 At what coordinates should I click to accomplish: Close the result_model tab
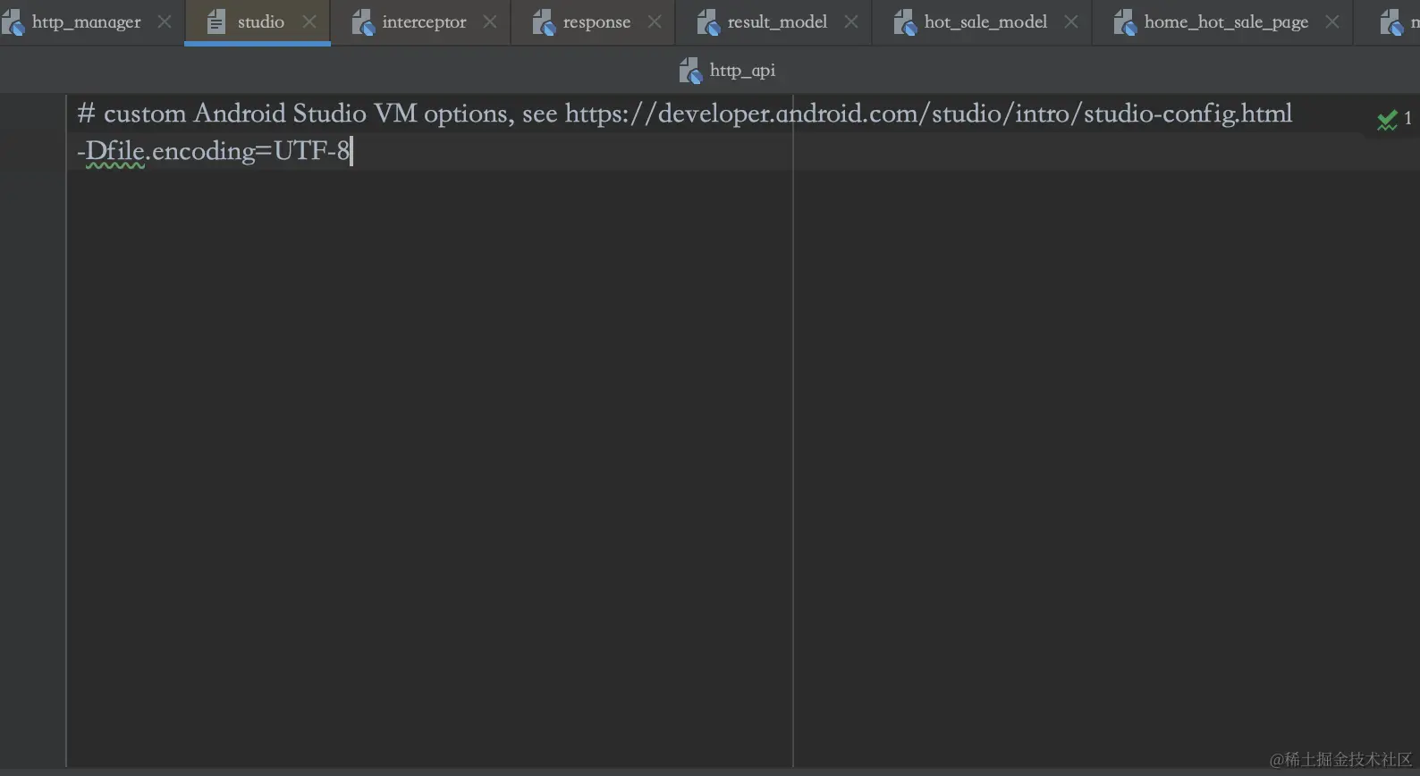tap(851, 21)
